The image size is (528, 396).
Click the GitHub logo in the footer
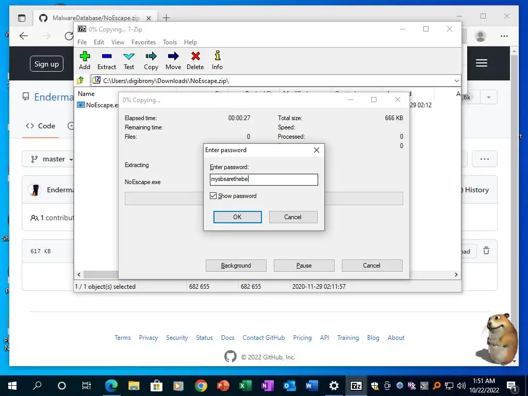point(230,357)
